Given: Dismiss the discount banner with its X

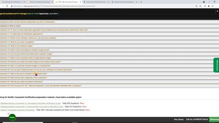Looking at the screenshot, I should point(217,11).
